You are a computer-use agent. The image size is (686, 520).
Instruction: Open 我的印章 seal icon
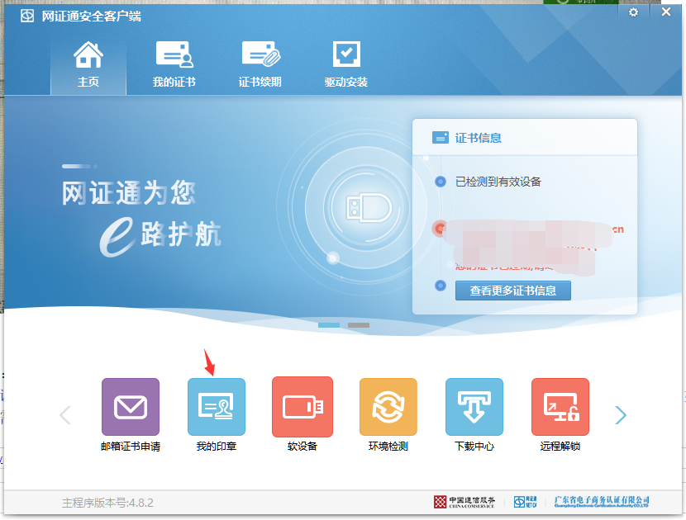(217, 407)
